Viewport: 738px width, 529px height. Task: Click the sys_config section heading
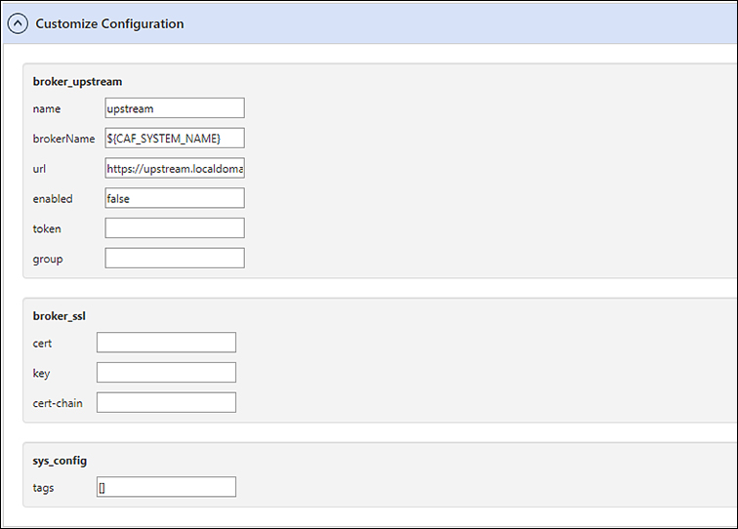(x=60, y=461)
